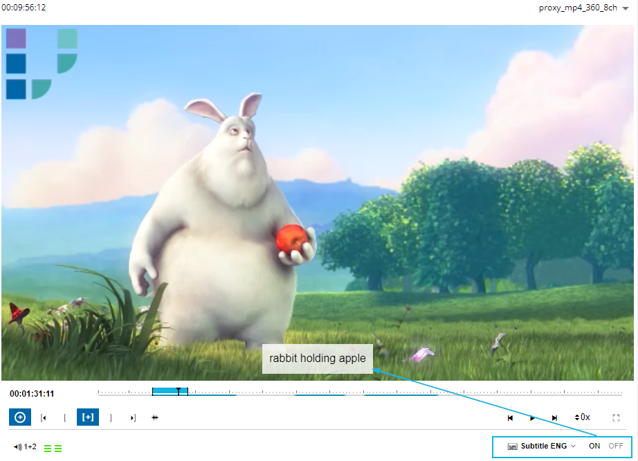Viewport: 638px width, 461px height.
Task: Click the blue add segment [+] button
Action: point(88,417)
